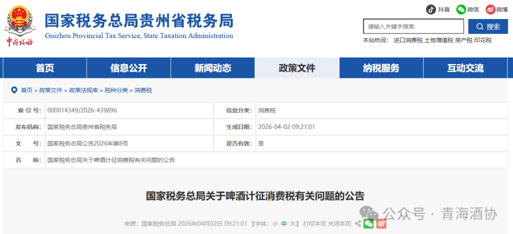This screenshot has width=513, height=234.
Task: Select hot keyword 土地增值税
Action: [x=438, y=40]
